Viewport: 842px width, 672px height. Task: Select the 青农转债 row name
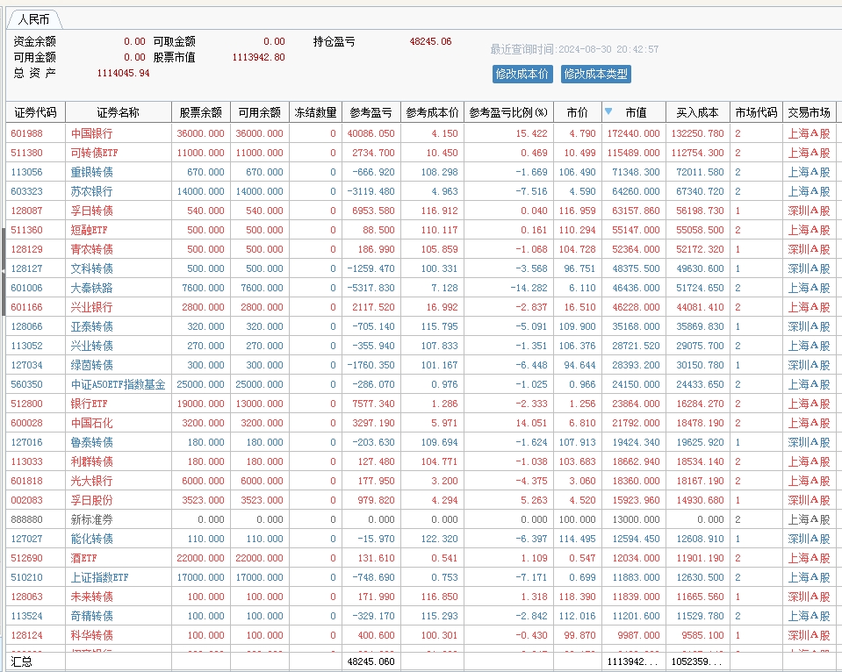92,249
